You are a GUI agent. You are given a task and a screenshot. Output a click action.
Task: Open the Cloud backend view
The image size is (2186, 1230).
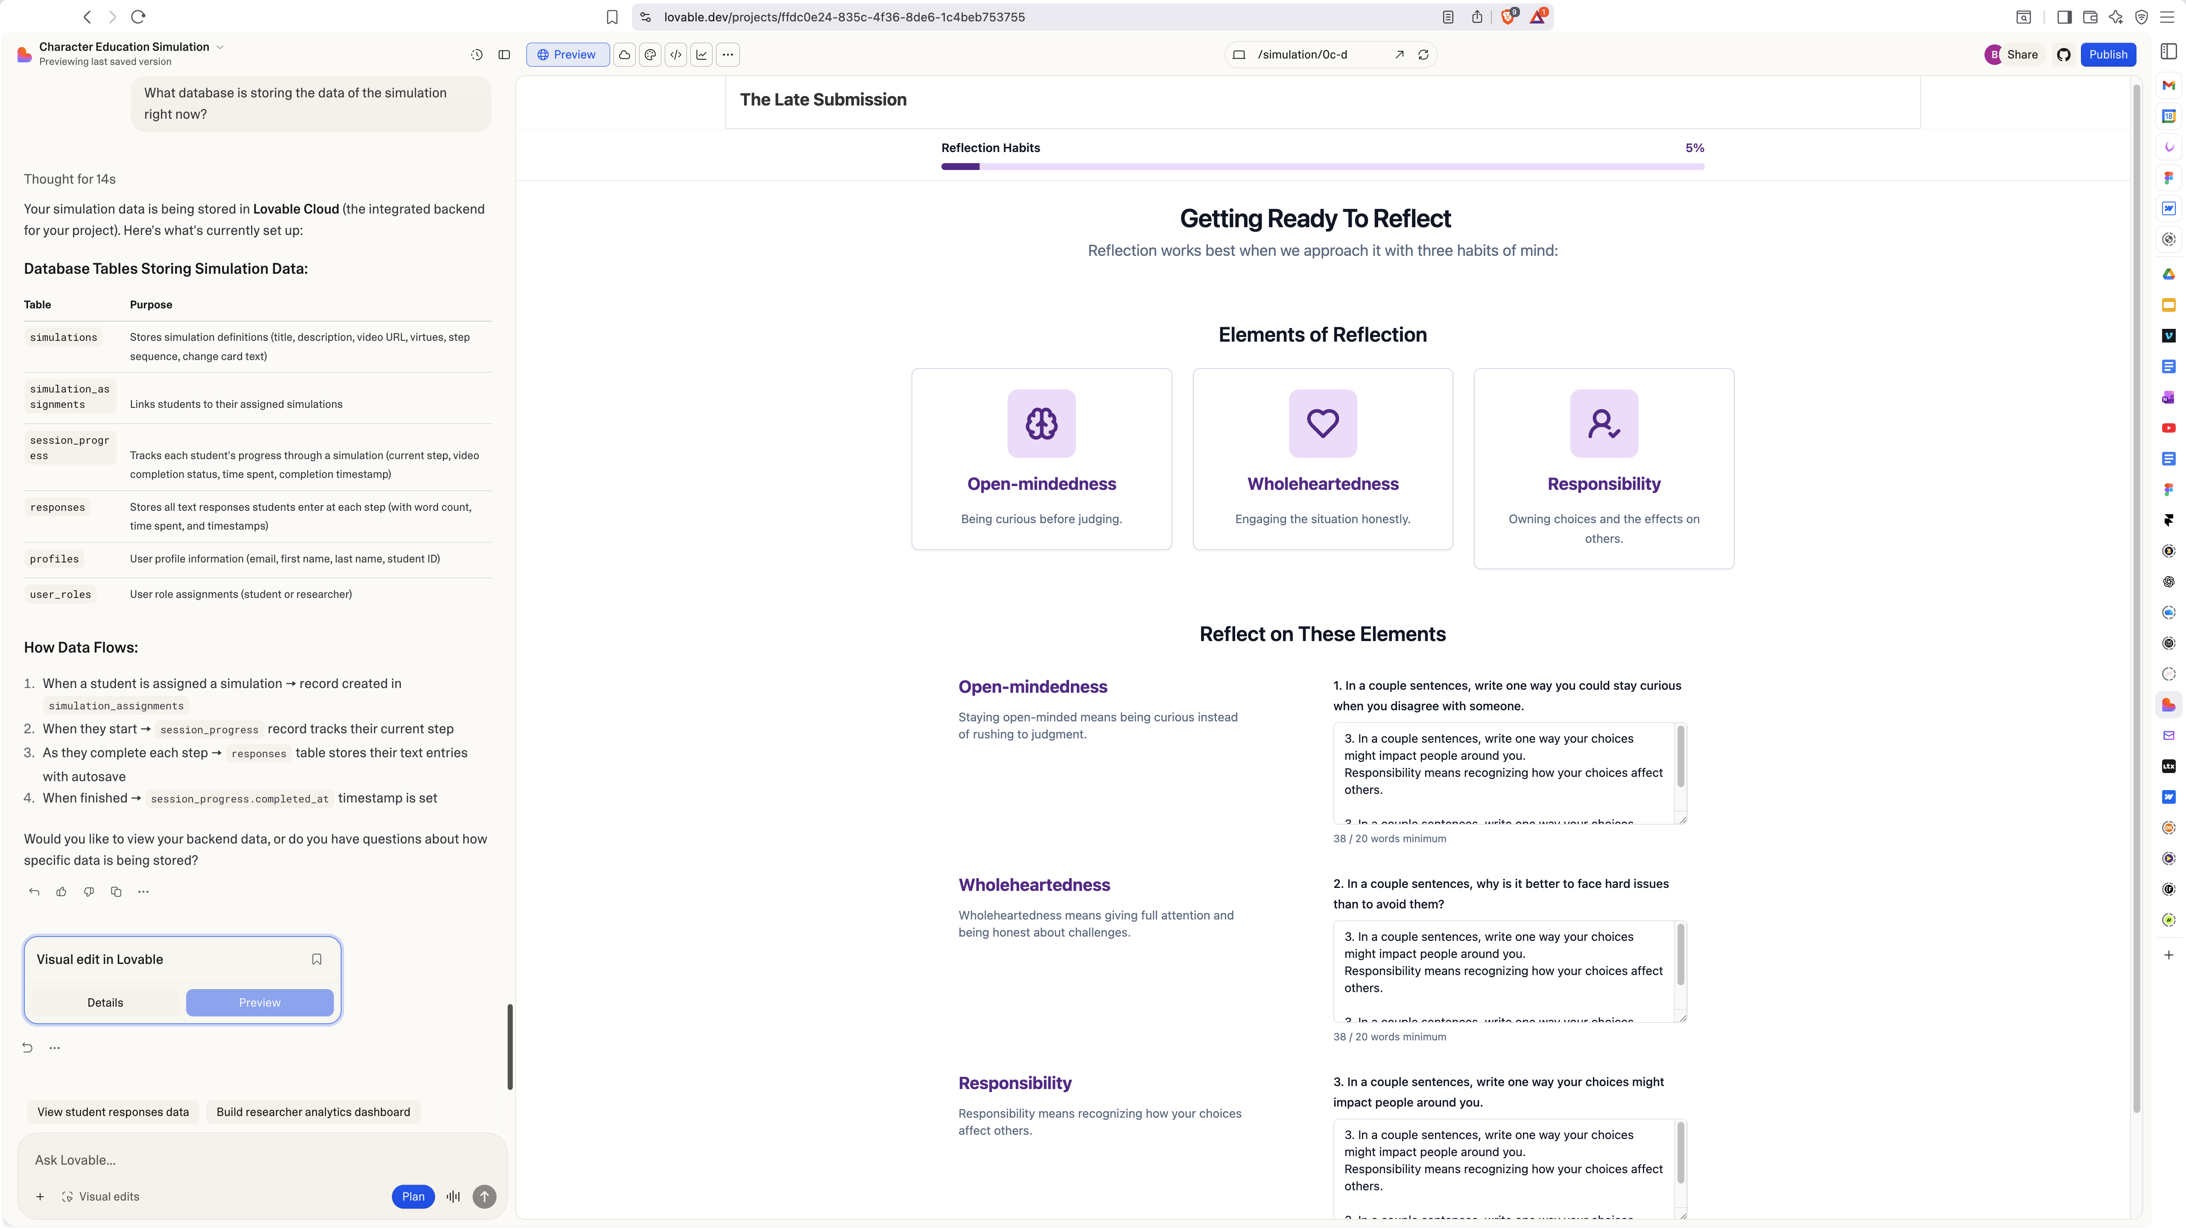point(625,54)
